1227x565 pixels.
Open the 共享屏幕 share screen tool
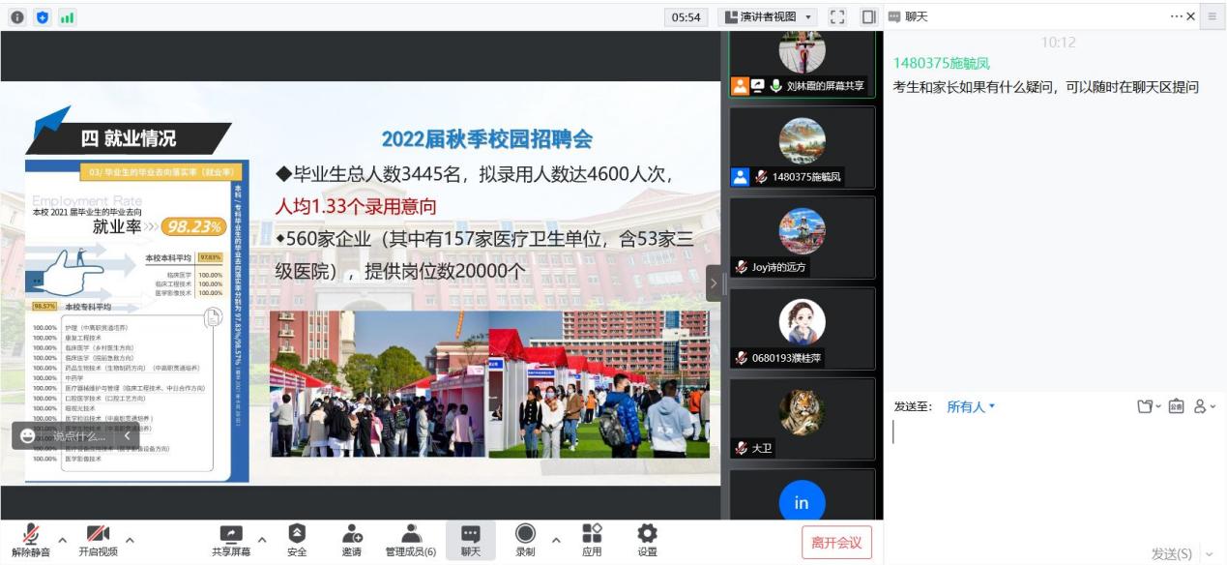[x=231, y=540]
